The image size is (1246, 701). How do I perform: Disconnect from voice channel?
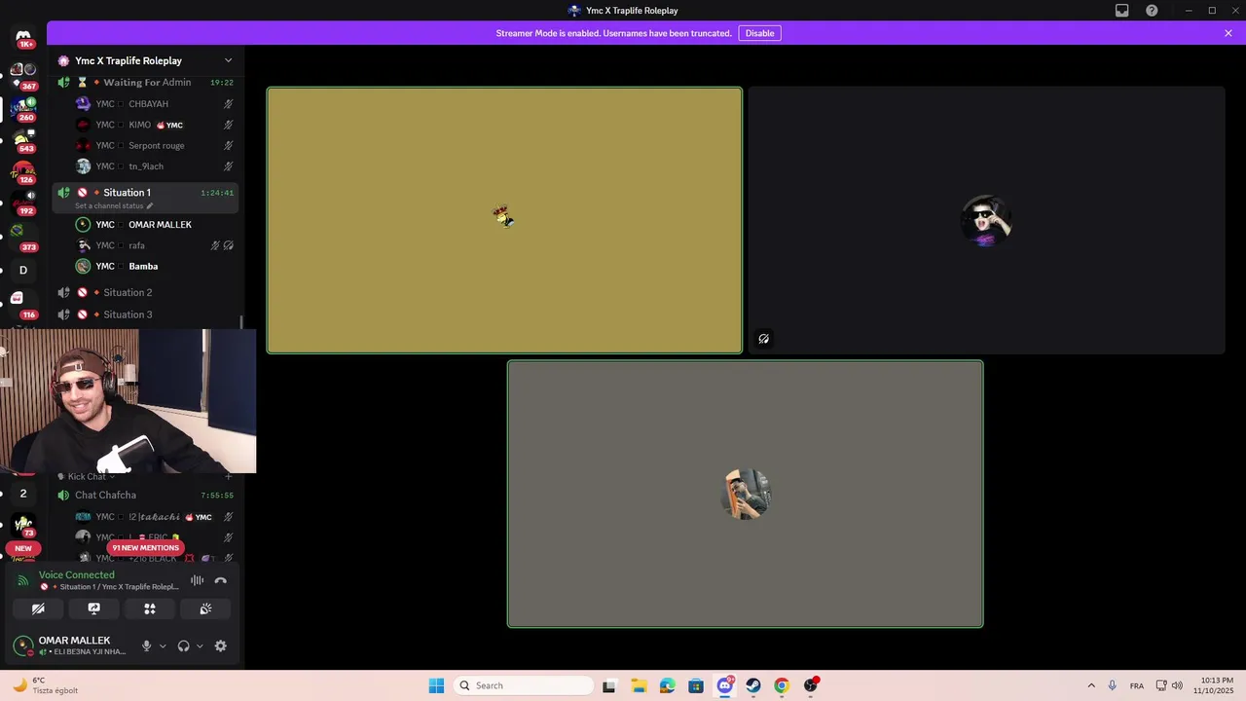[x=221, y=580]
